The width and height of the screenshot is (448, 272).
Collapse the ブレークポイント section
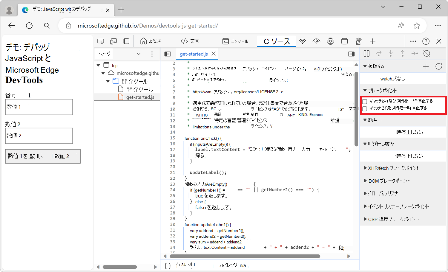366,90
